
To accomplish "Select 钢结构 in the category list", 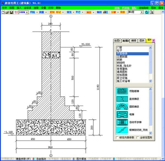I will 121,62.
